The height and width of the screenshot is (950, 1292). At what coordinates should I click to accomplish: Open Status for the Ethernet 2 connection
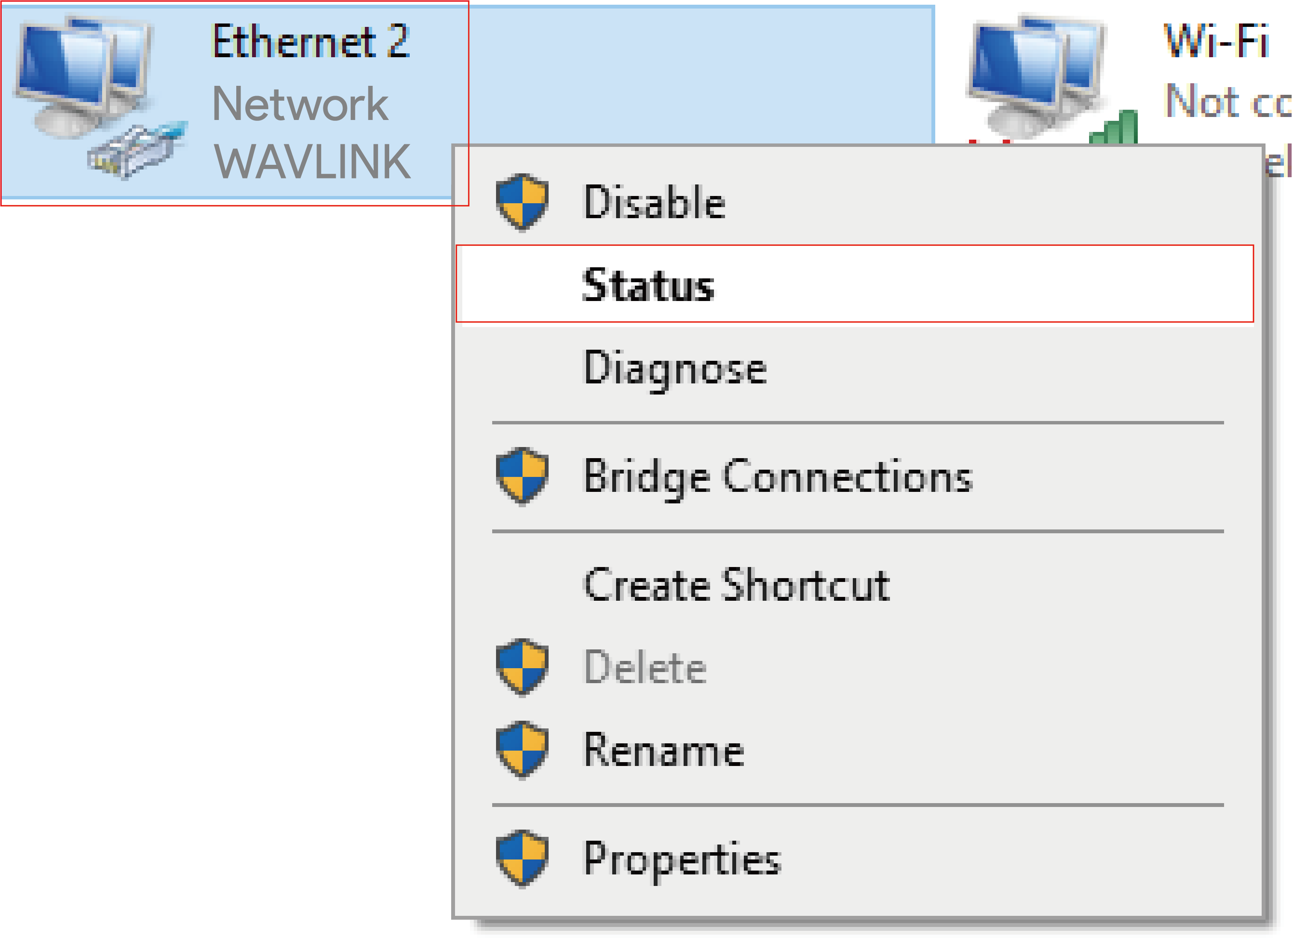pos(649,285)
